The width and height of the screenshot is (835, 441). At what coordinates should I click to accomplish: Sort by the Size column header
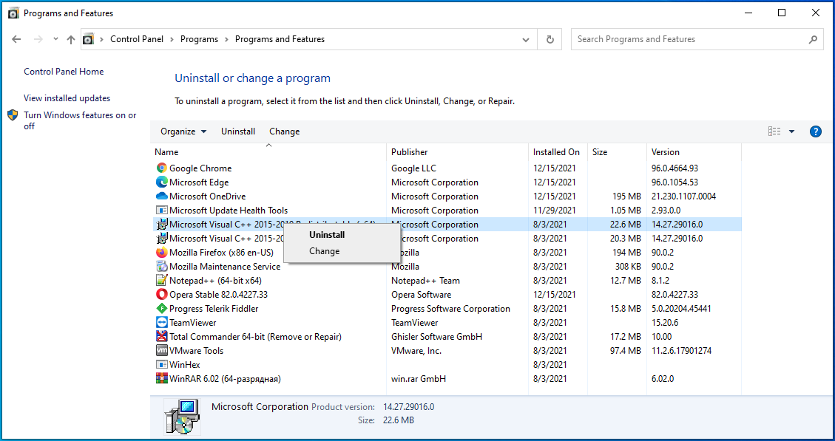coord(618,152)
